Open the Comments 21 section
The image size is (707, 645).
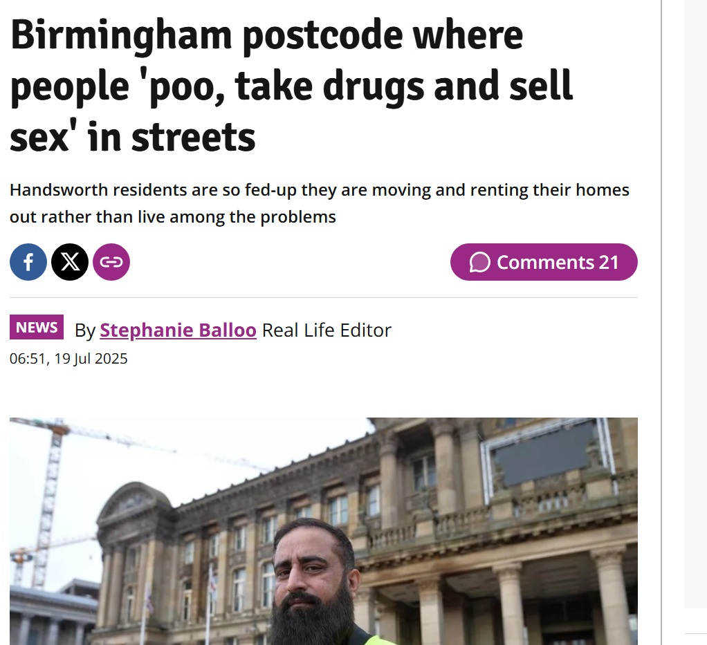(544, 262)
